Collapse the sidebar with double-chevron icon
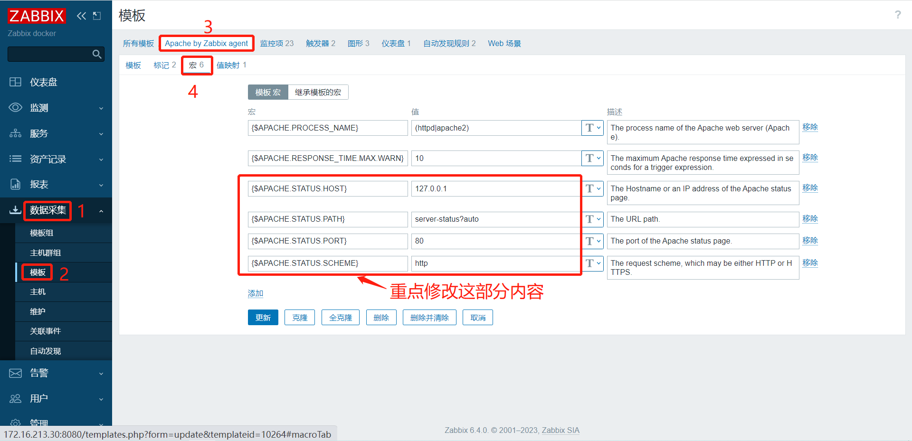 [82, 16]
